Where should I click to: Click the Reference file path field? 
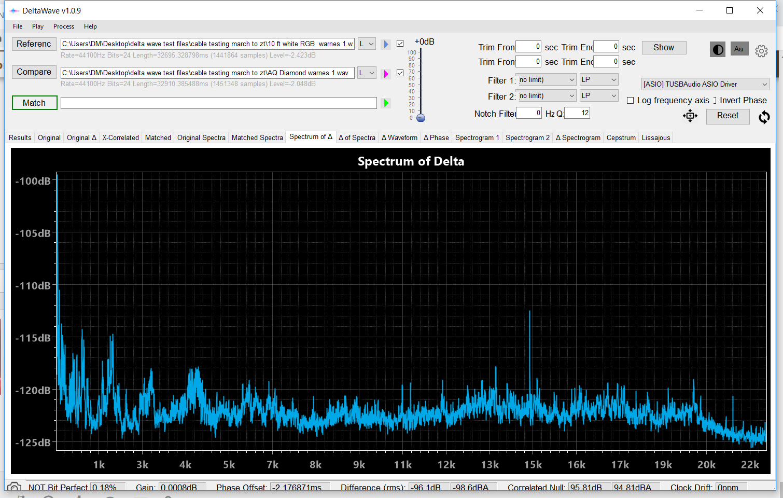click(207, 44)
